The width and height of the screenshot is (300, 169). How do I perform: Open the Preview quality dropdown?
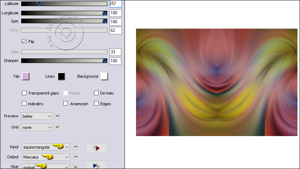click(37, 116)
